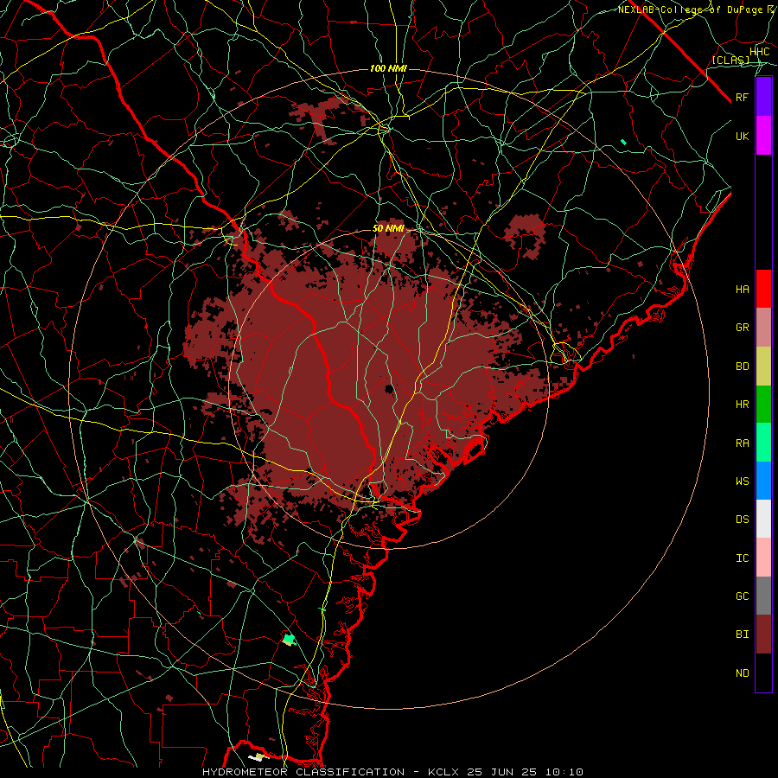Click the HA legend label
Screen dimensions: 778x778
pos(742,289)
